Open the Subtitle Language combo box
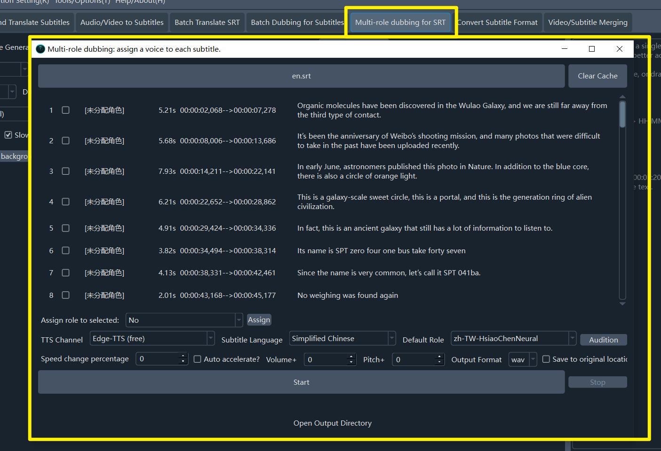 [391, 339]
